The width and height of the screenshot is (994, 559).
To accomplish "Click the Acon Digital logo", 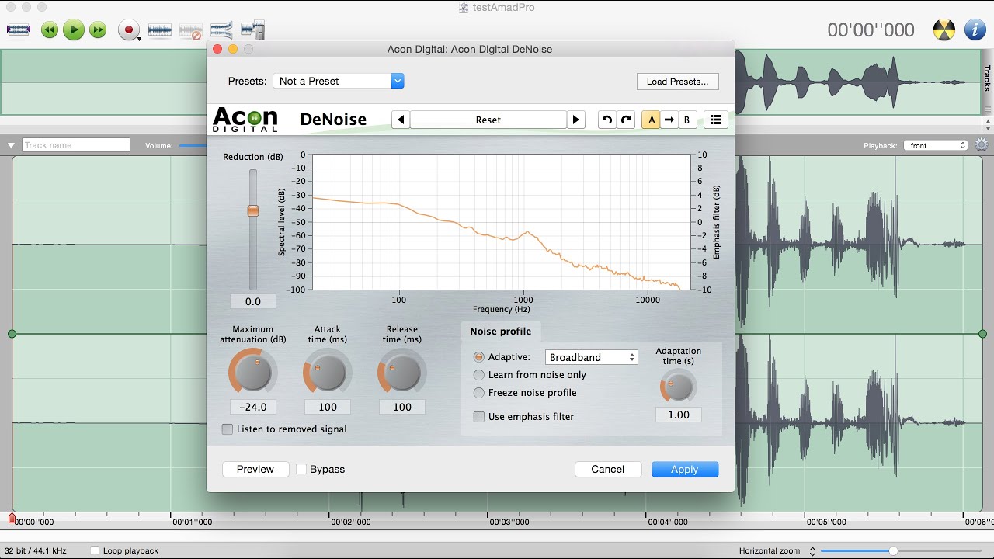I will [245, 120].
